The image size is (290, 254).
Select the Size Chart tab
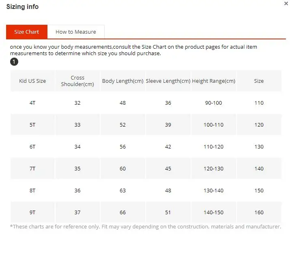27,32
